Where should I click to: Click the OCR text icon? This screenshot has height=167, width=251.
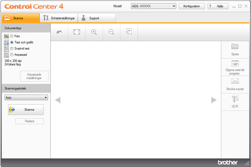pos(235,98)
